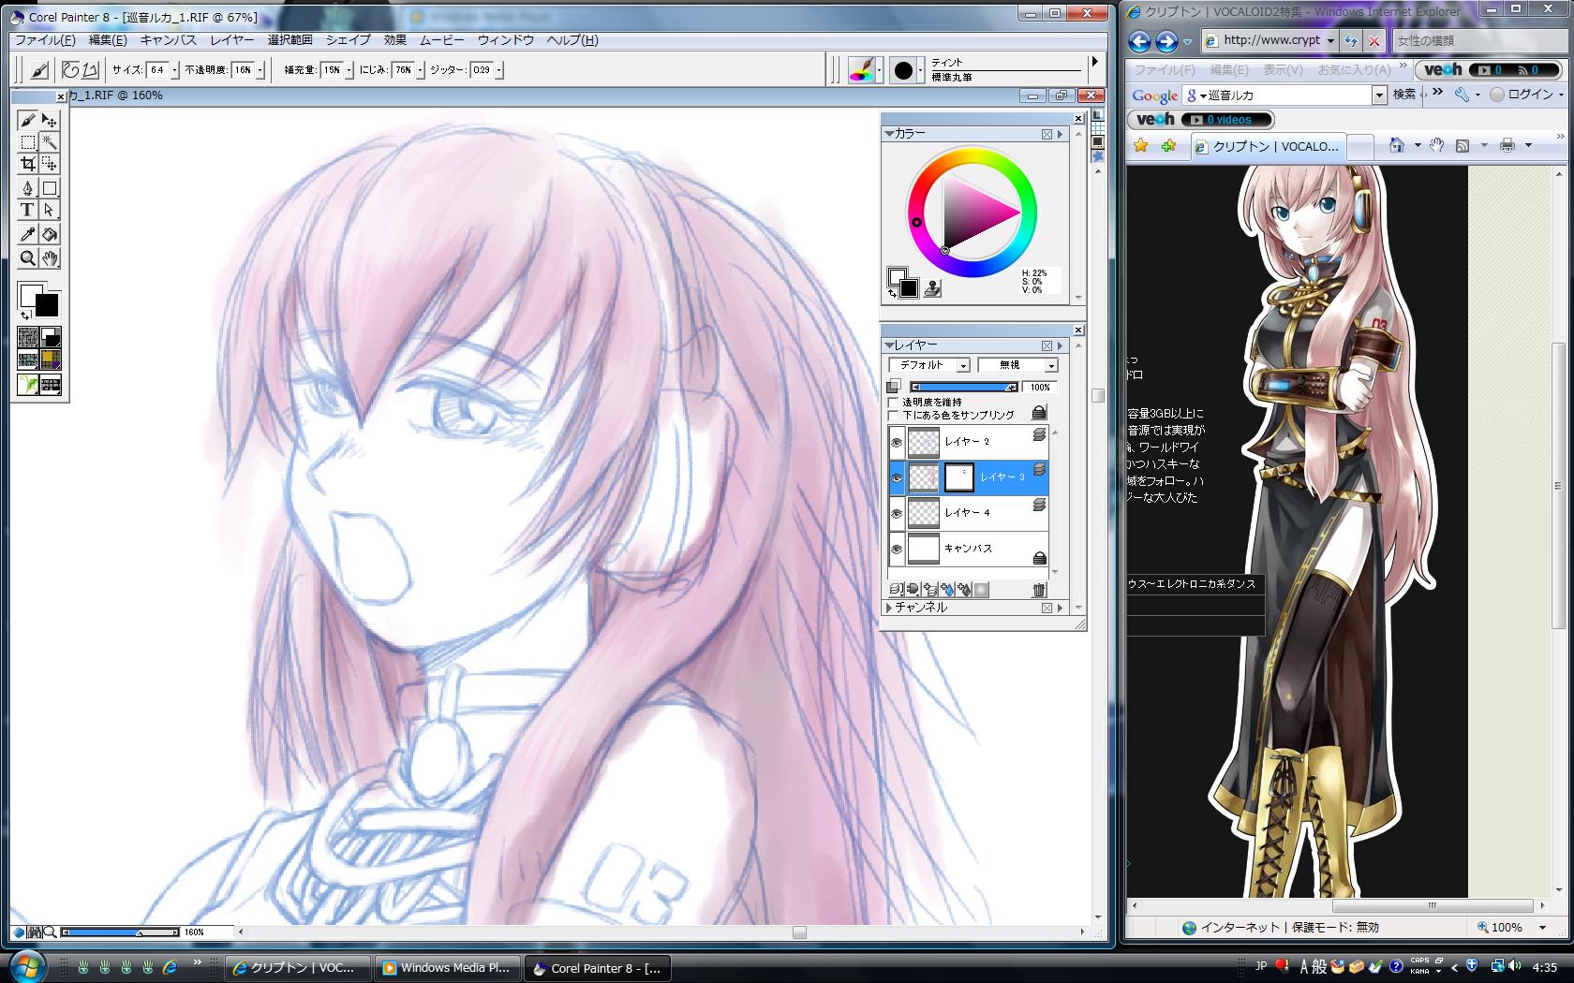Toggle Preserve Transparency checkbox
This screenshot has height=983, width=1574.
[x=893, y=402]
